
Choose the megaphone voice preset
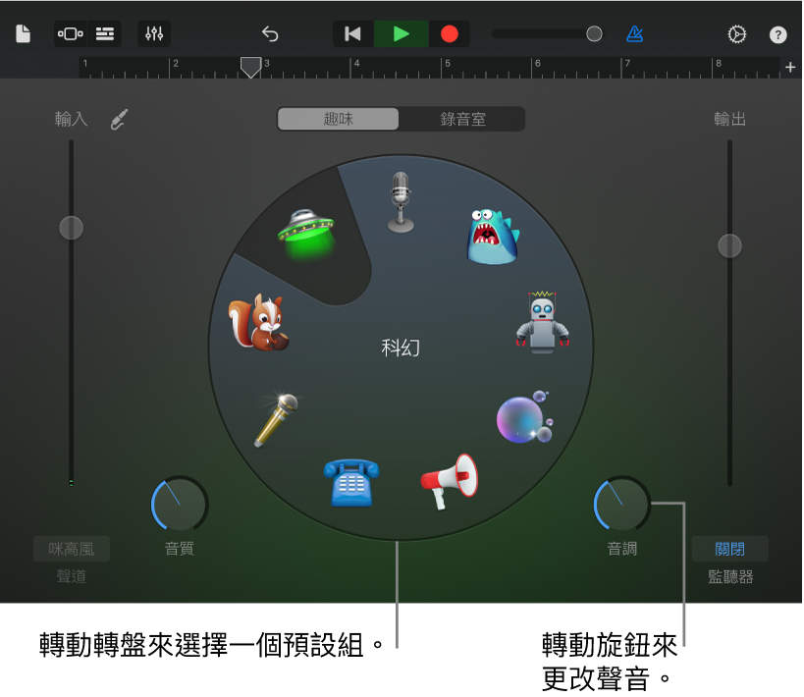450,481
